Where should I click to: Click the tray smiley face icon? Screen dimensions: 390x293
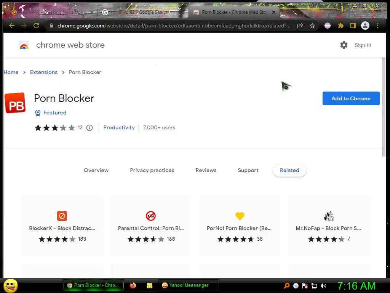296,286
